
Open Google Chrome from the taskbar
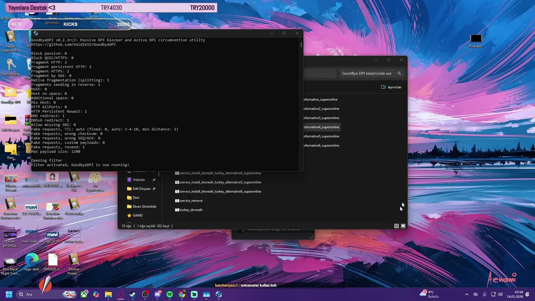(x=182, y=294)
